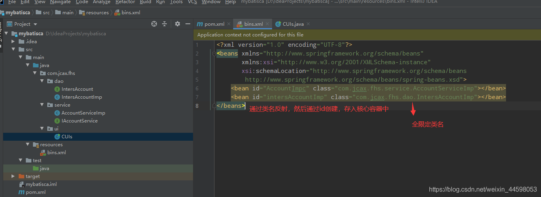
Task: Click the Collapse All icon in Project panel
Action: point(164,24)
